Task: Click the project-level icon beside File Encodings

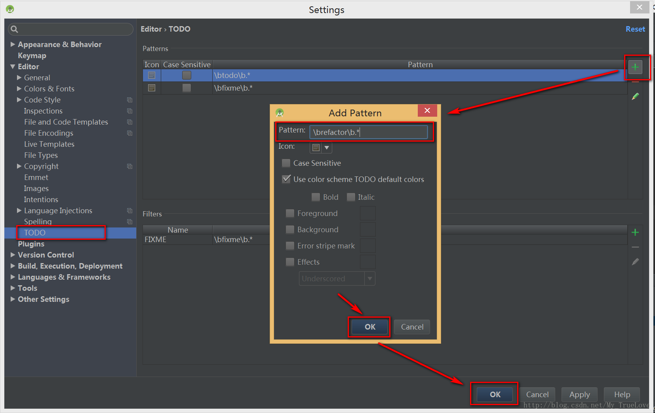Action: [x=129, y=133]
